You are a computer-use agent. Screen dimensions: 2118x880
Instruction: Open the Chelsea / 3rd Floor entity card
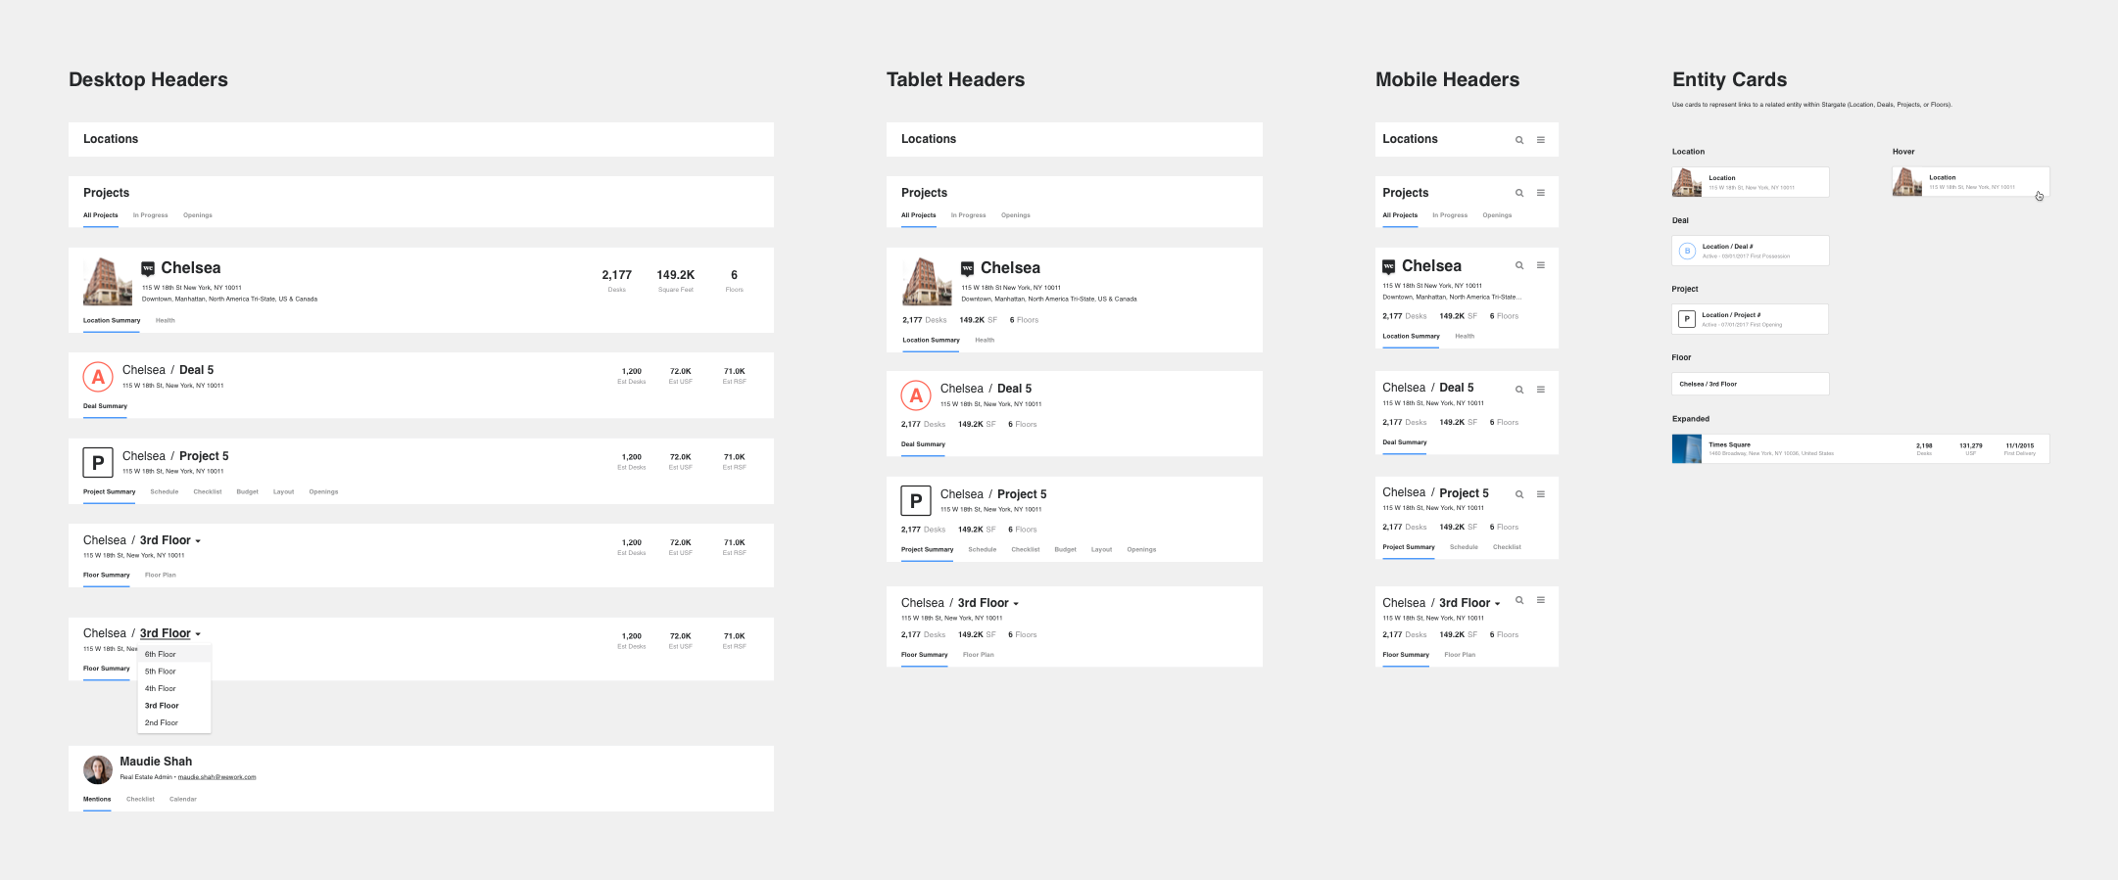coord(1751,384)
